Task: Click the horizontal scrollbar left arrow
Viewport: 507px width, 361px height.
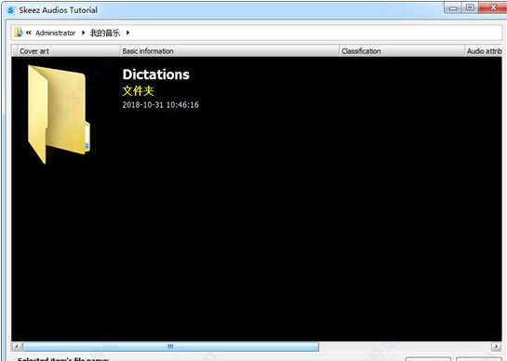Action: point(17,347)
